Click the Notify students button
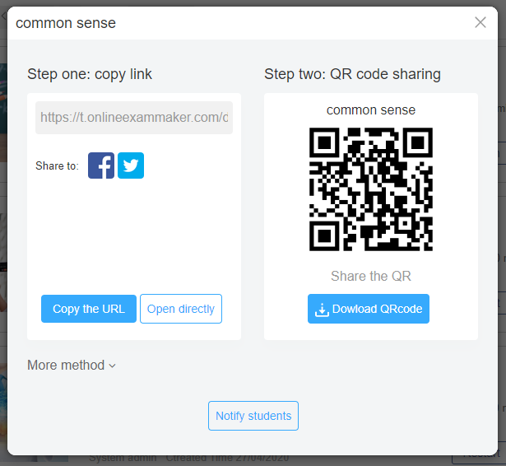This screenshot has width=506, height=466. (253, 416)
